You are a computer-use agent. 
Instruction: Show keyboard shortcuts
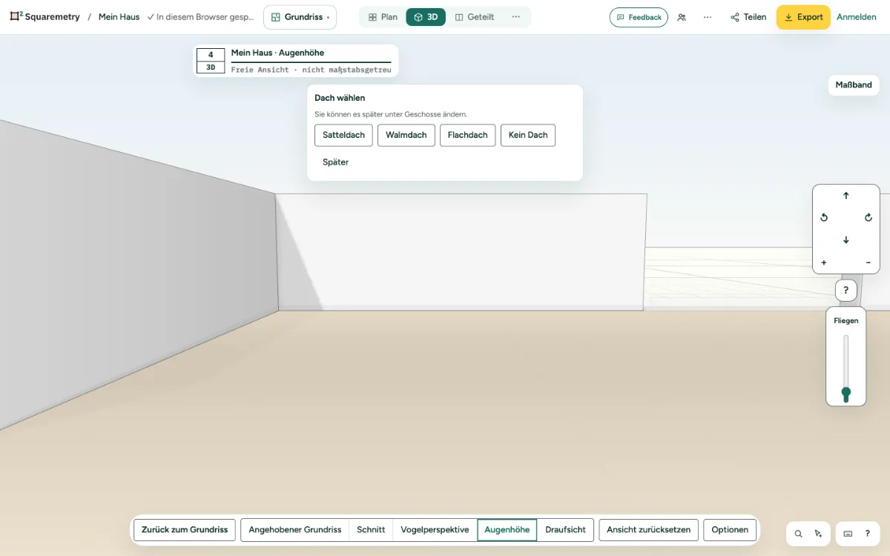coord(848,533)
